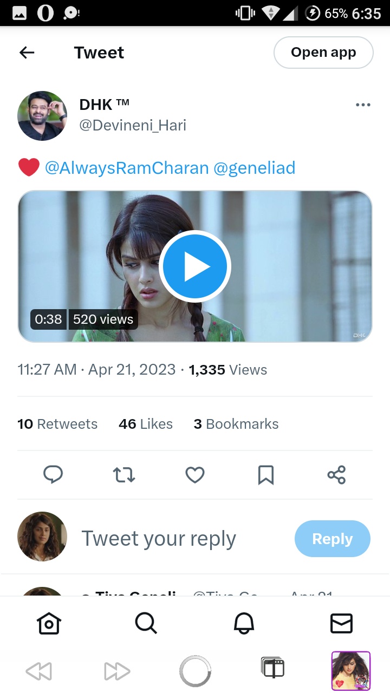Play the embedded video
This screenshot has width=390, height=693.
click(x=195, y=266)
